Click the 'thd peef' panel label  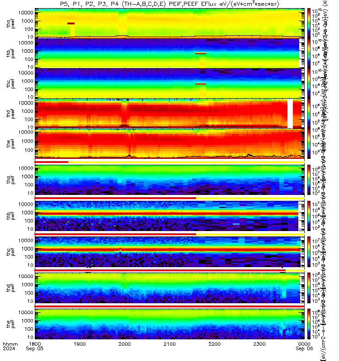click(10, 114)
